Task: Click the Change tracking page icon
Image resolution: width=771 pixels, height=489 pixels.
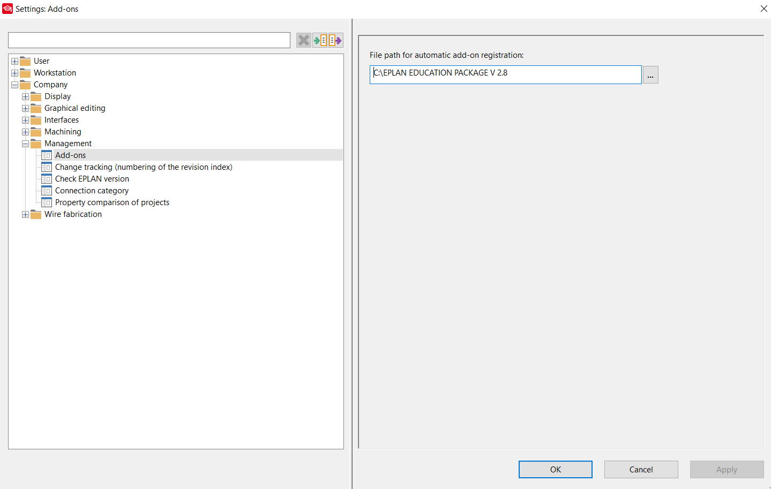Action: point(47,167)
